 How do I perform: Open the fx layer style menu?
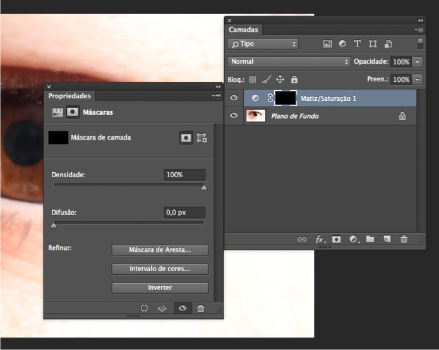pyautogui.click(x=320, y=240)
